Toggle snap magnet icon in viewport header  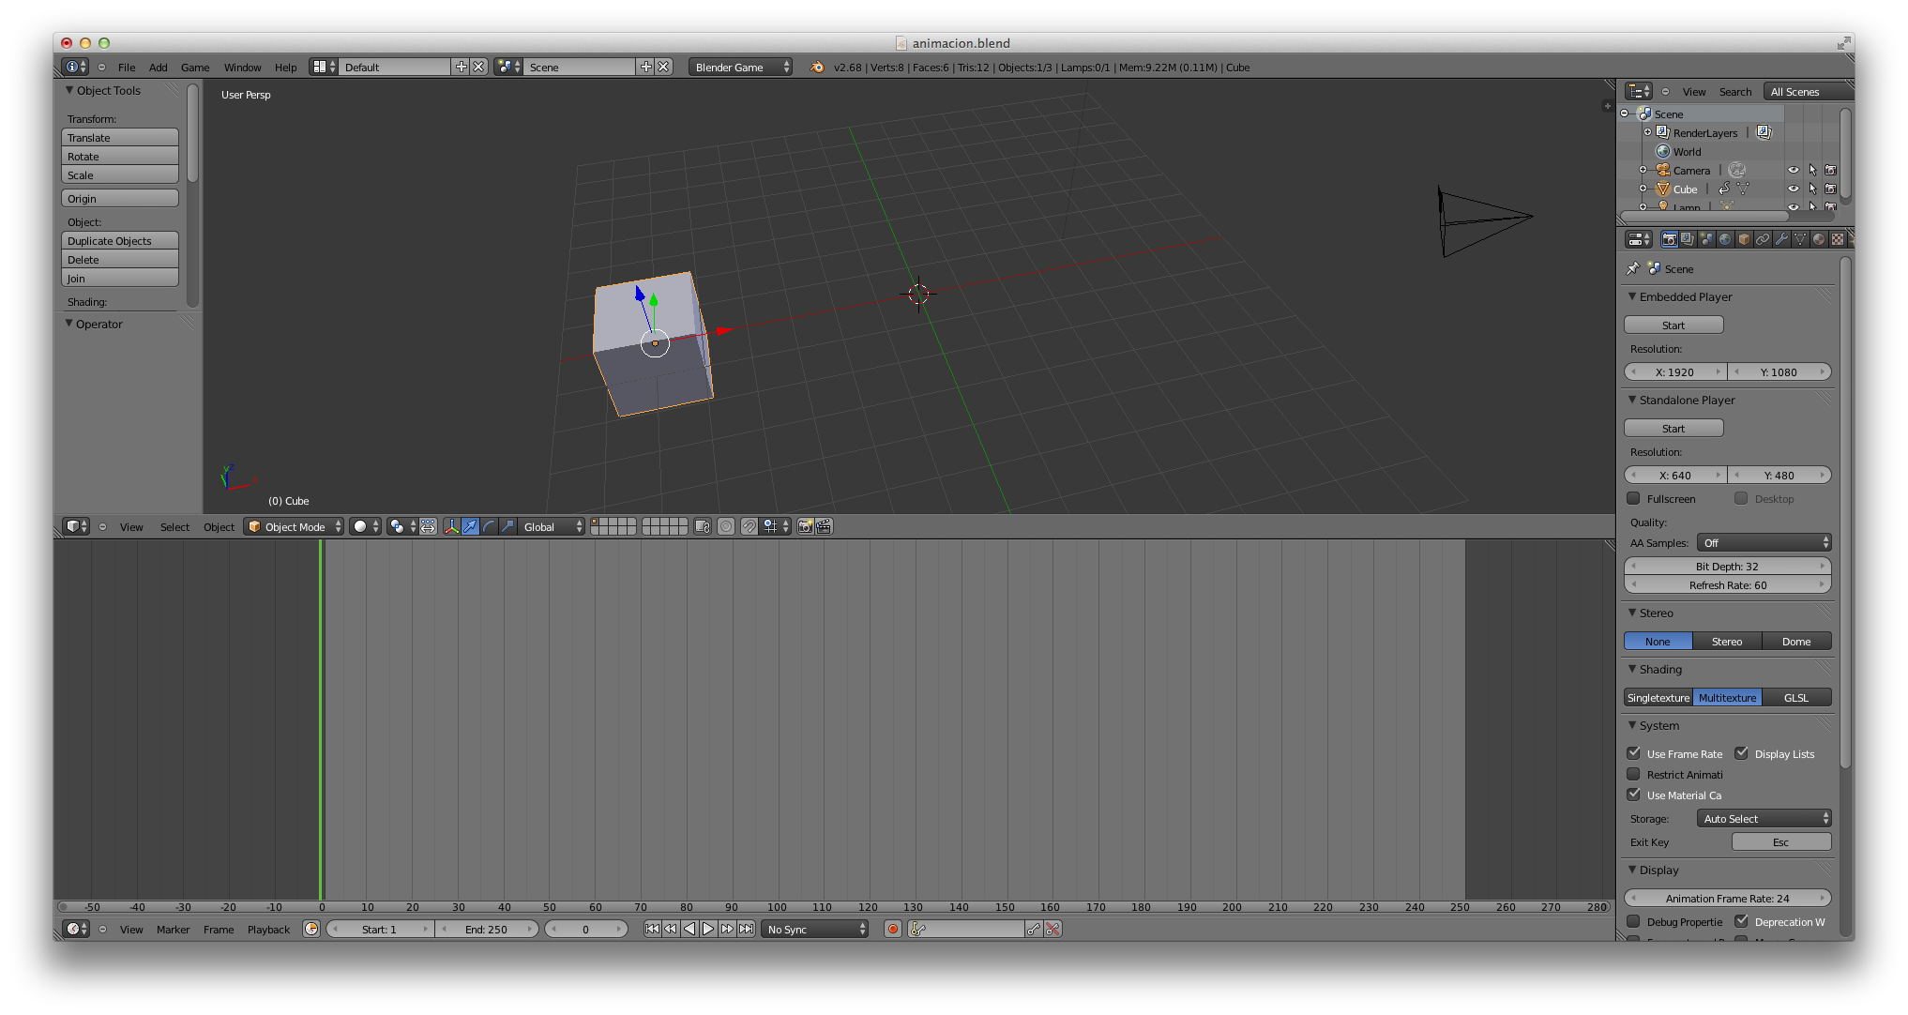[749, 527]
